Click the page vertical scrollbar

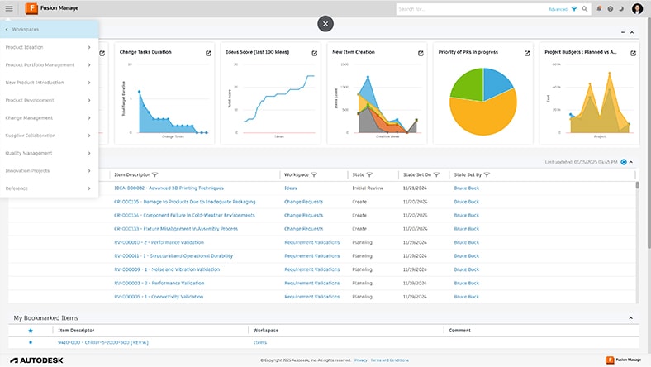coord(648,133)
